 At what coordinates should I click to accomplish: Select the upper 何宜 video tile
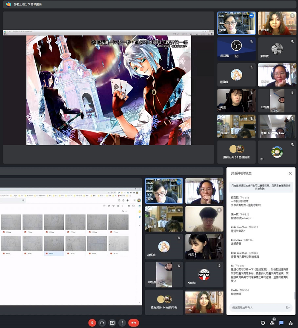236,101
